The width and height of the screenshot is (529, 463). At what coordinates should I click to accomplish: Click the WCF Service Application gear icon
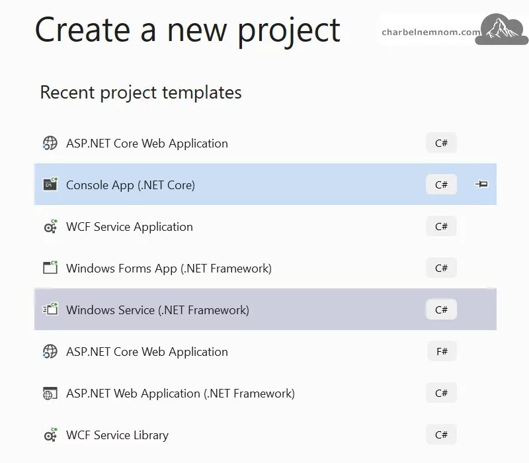pyautogui.click(x=50, y=226)
